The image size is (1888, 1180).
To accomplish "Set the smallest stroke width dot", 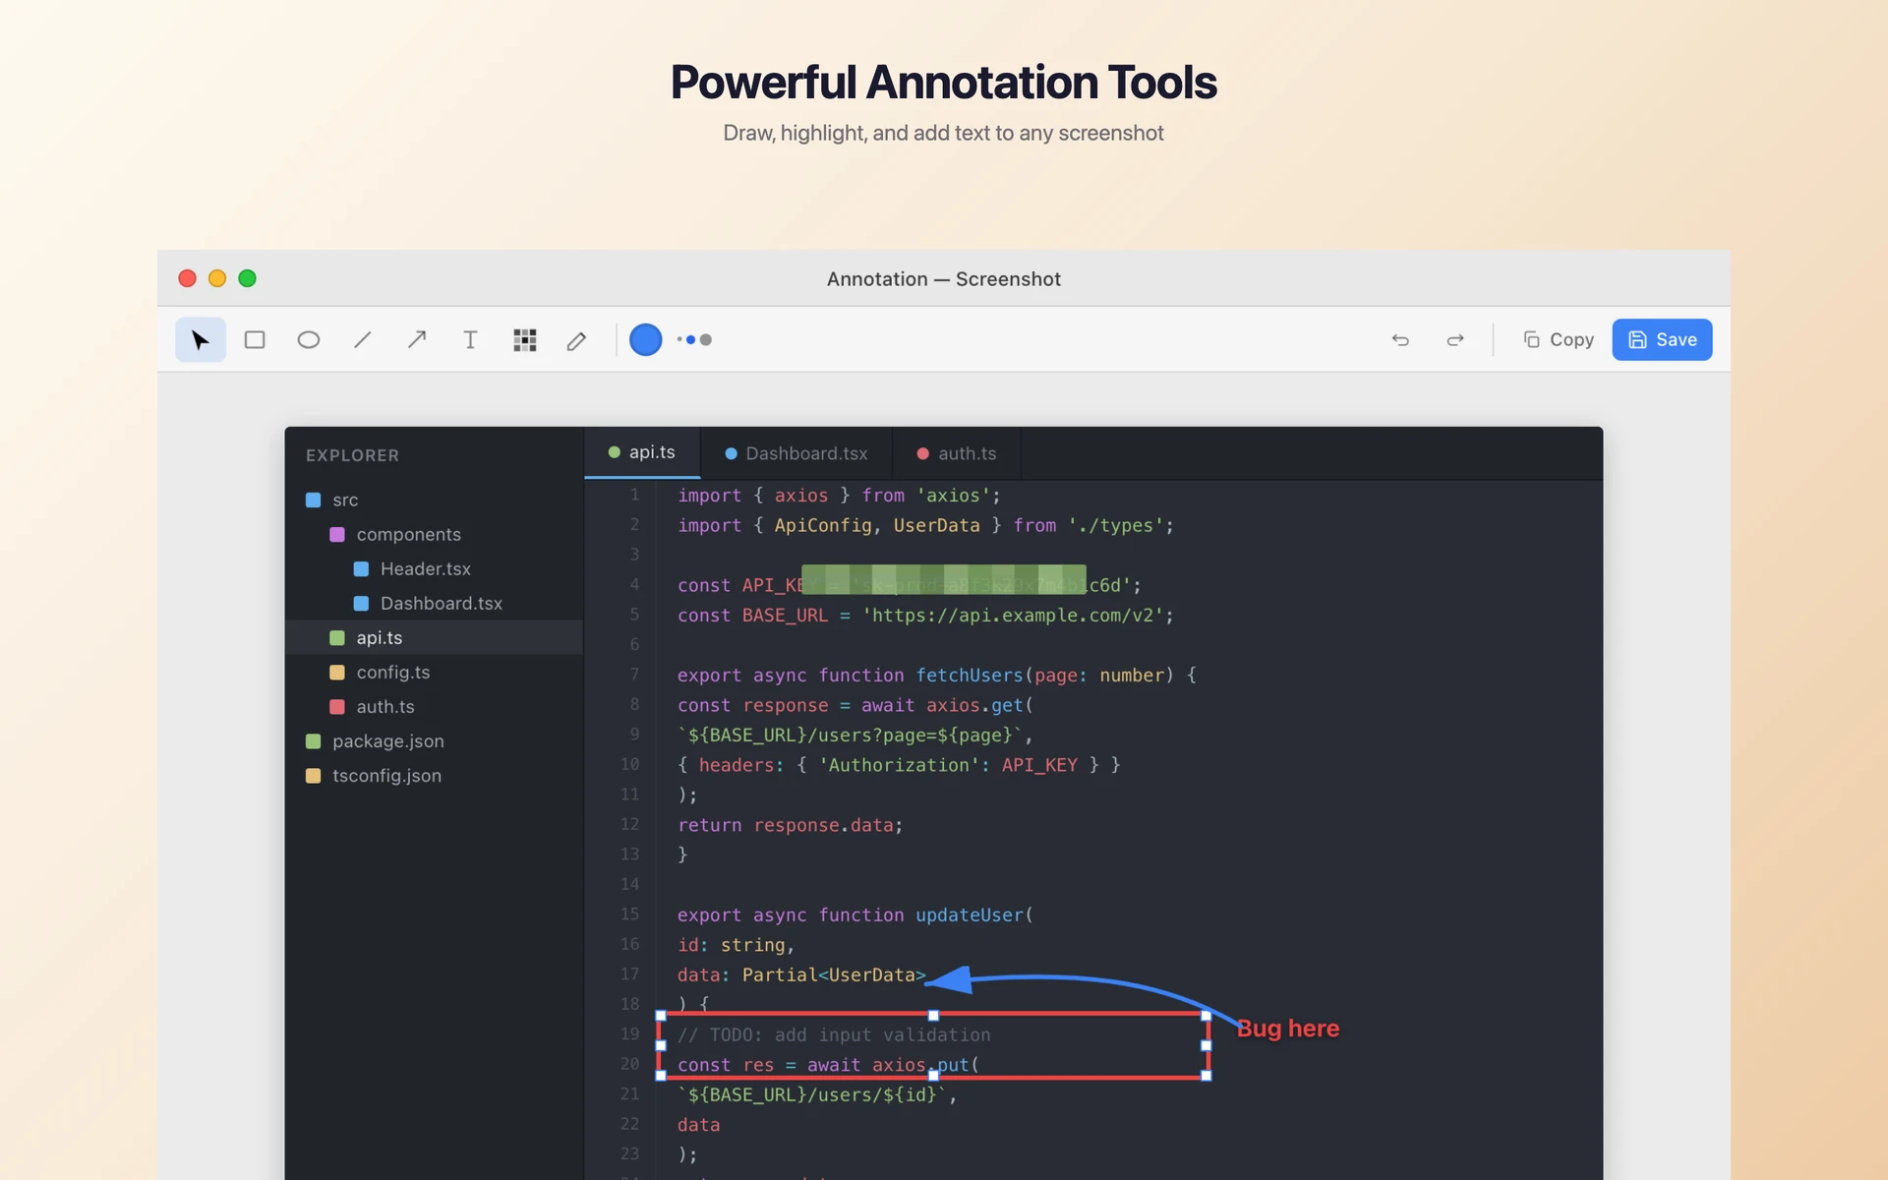I will 679,340.
